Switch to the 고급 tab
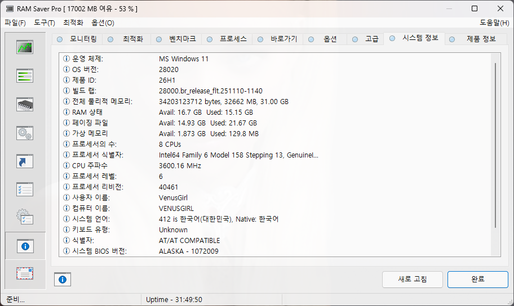The image size is (514, 306). pyautogui.click(x=366, y=39)
